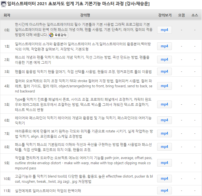Click the 회차 column header
The height and width of the screenshot is (196, 202).
coord(7,15)
